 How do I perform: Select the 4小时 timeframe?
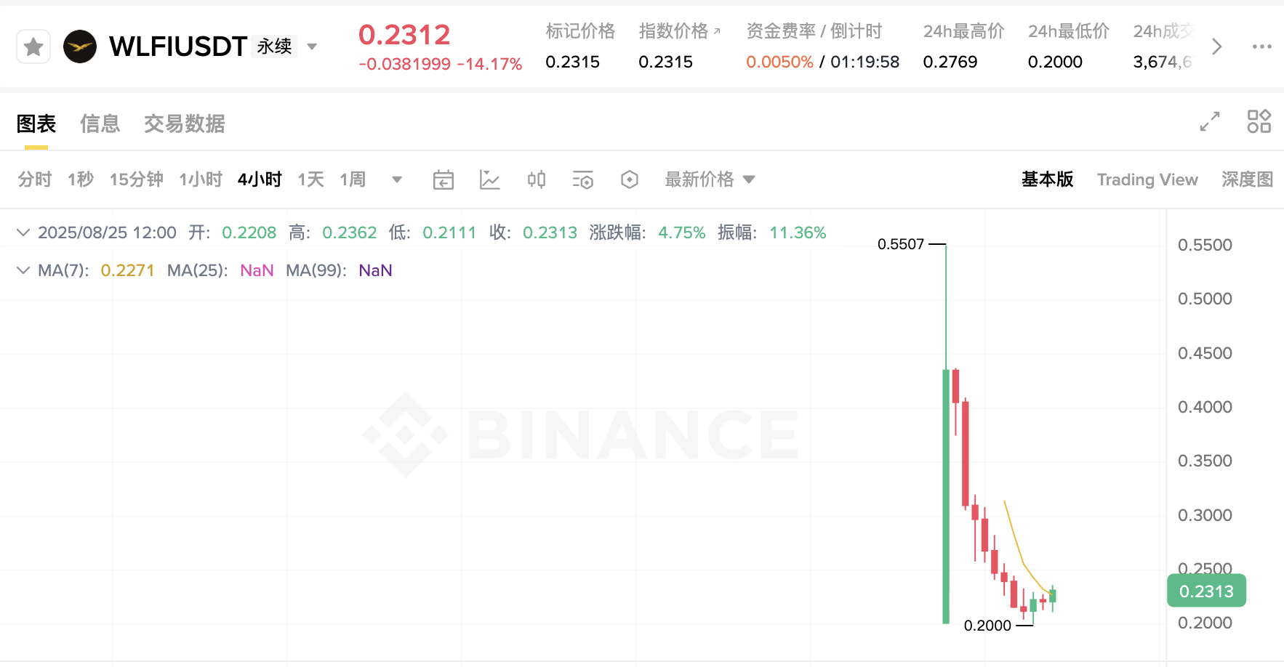(x=259, y=179)
